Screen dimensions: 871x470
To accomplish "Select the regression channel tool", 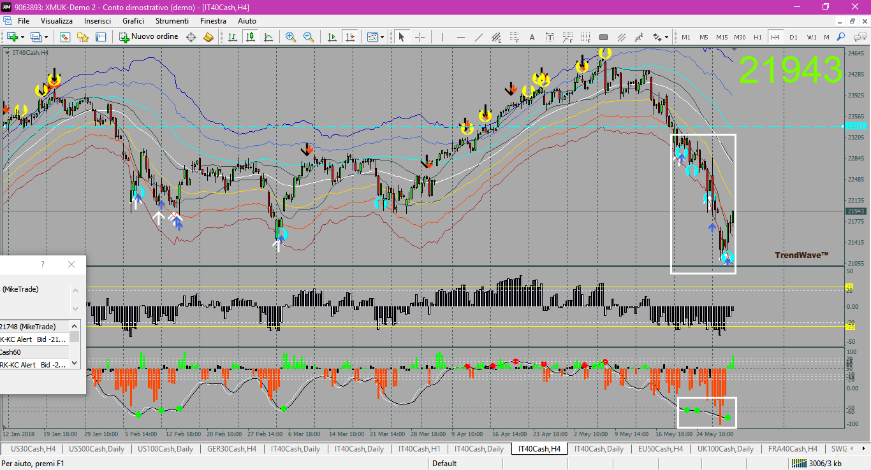I will [640, 37].
